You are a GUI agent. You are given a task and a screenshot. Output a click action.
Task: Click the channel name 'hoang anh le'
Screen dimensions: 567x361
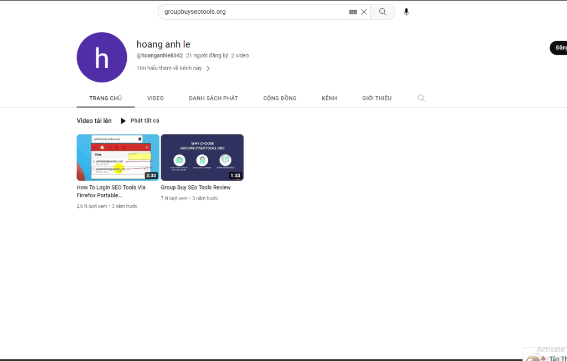coord(163,44)
